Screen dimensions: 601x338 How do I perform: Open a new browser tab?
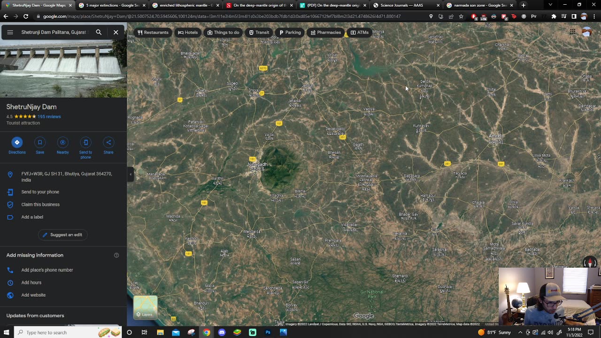click(x=524, y=5)
